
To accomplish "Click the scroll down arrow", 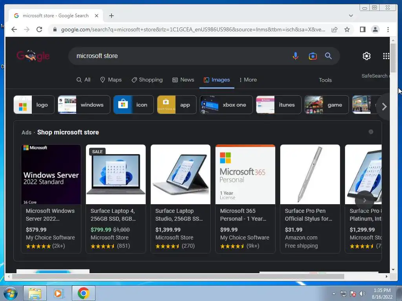I will (x=393, y=270).
